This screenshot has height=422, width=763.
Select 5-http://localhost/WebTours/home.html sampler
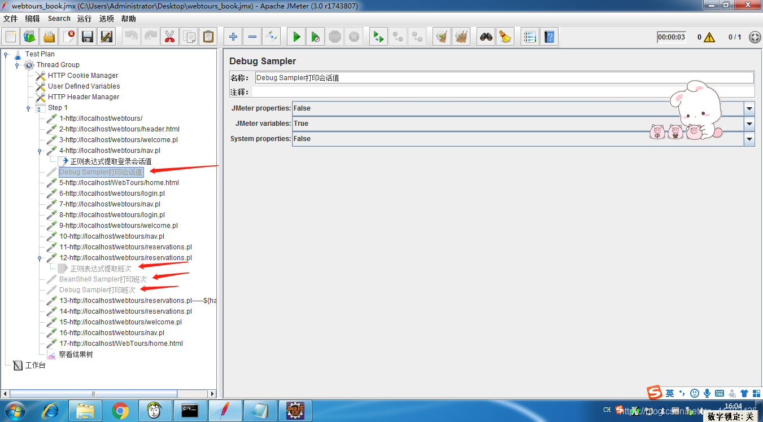119,183
